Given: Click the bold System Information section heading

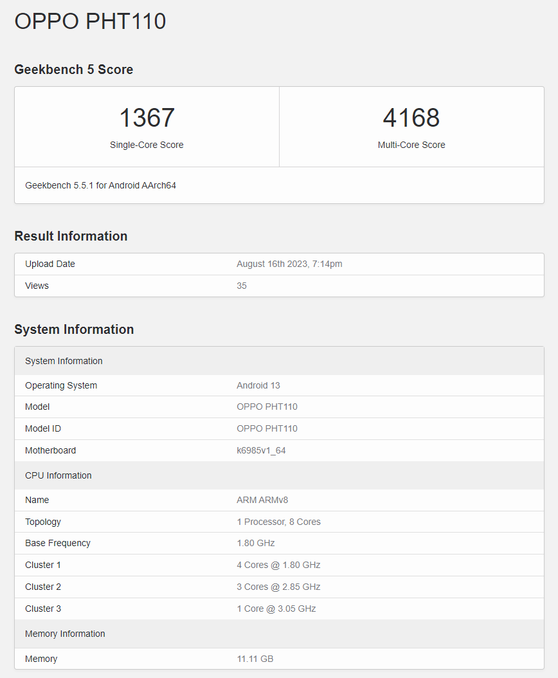Looking at the screenshot, I should click(74, 329).
